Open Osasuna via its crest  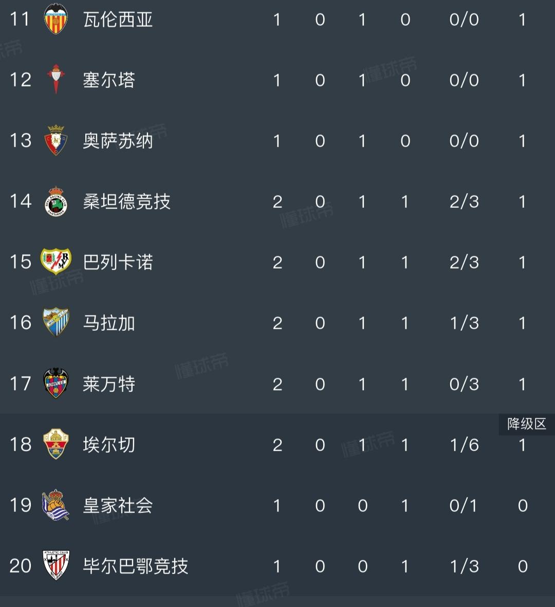point(55,140)
